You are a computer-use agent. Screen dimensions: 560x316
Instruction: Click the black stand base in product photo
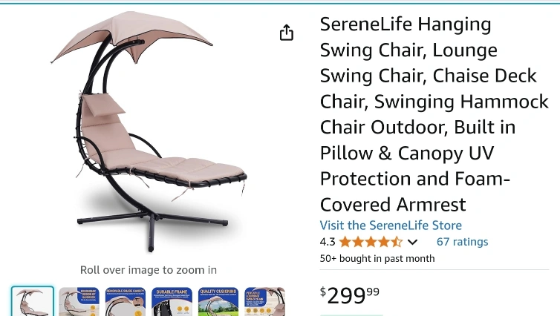[x=152, y=226]
